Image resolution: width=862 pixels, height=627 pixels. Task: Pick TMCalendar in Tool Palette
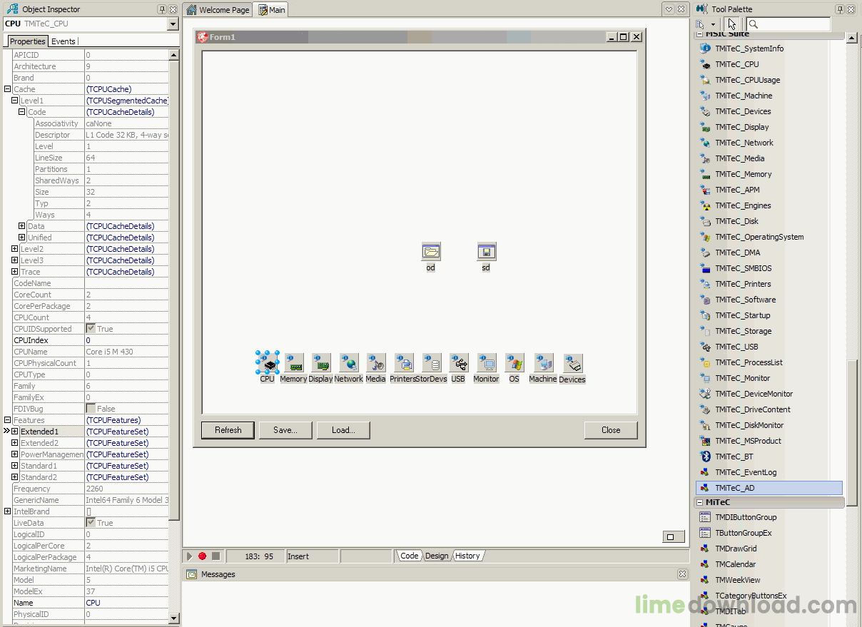point(736,564)
